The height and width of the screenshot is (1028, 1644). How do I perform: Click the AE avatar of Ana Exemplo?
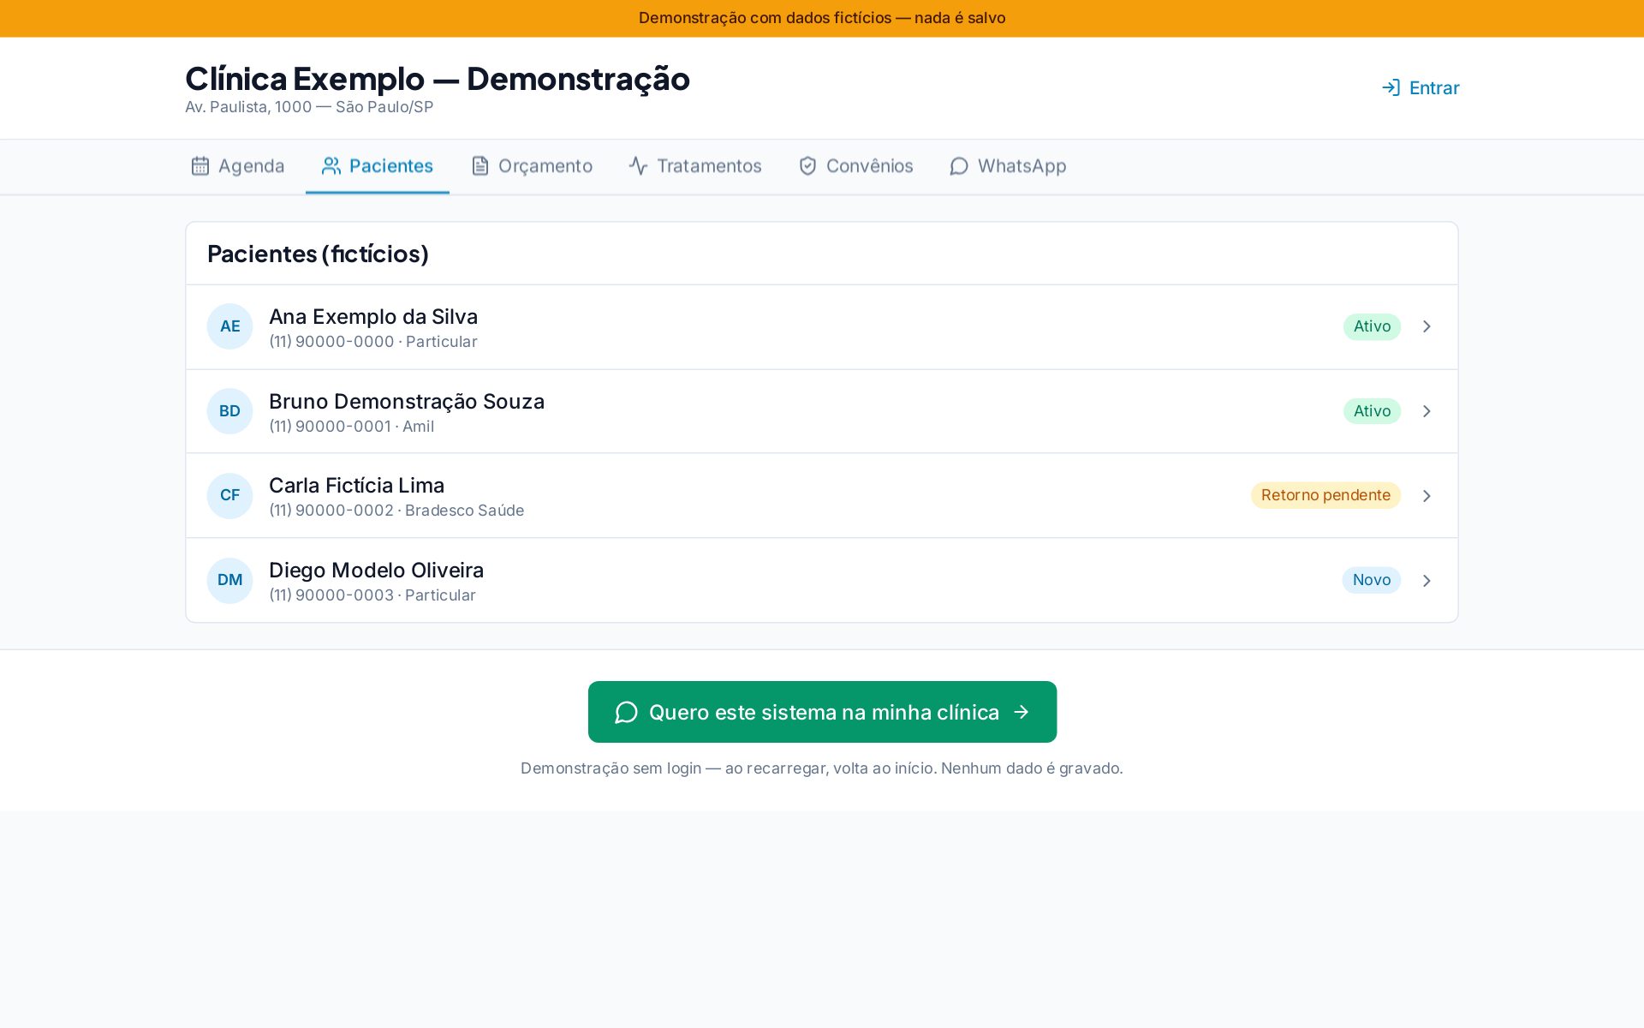[229, 326]
